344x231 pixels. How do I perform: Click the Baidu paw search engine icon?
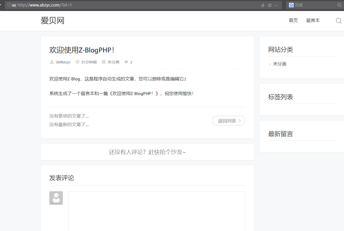[291, 5]
